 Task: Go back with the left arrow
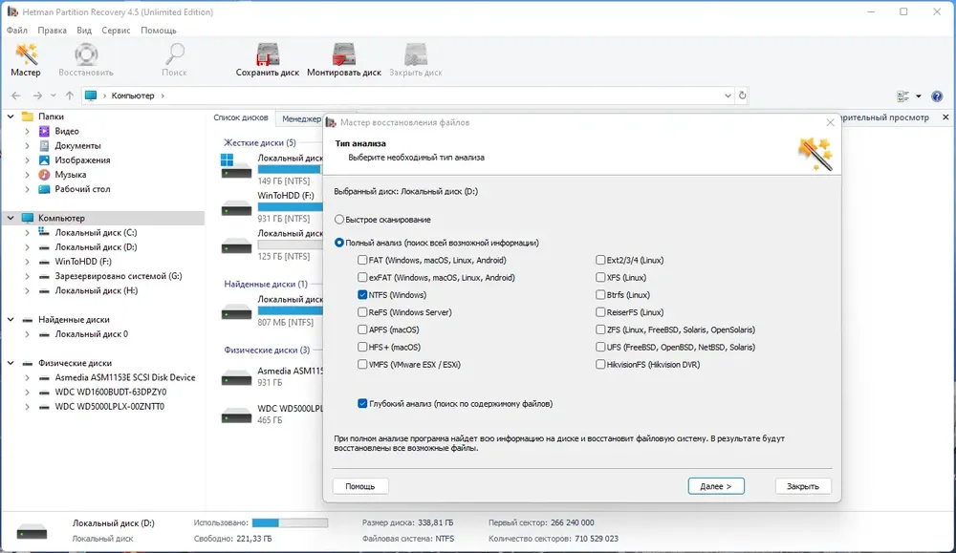coord(16,96)
